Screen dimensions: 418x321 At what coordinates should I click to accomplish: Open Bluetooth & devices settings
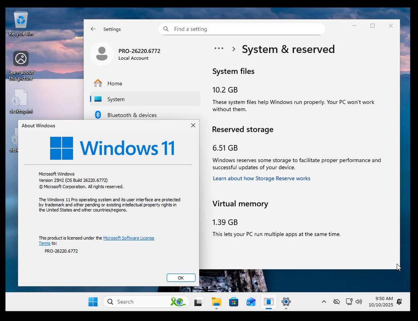pos(145,115)
